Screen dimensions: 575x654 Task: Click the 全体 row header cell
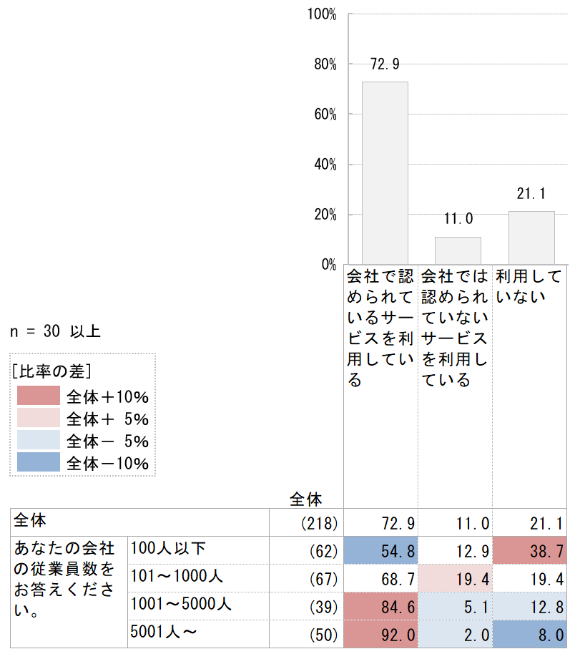click(x=139, y=522)
